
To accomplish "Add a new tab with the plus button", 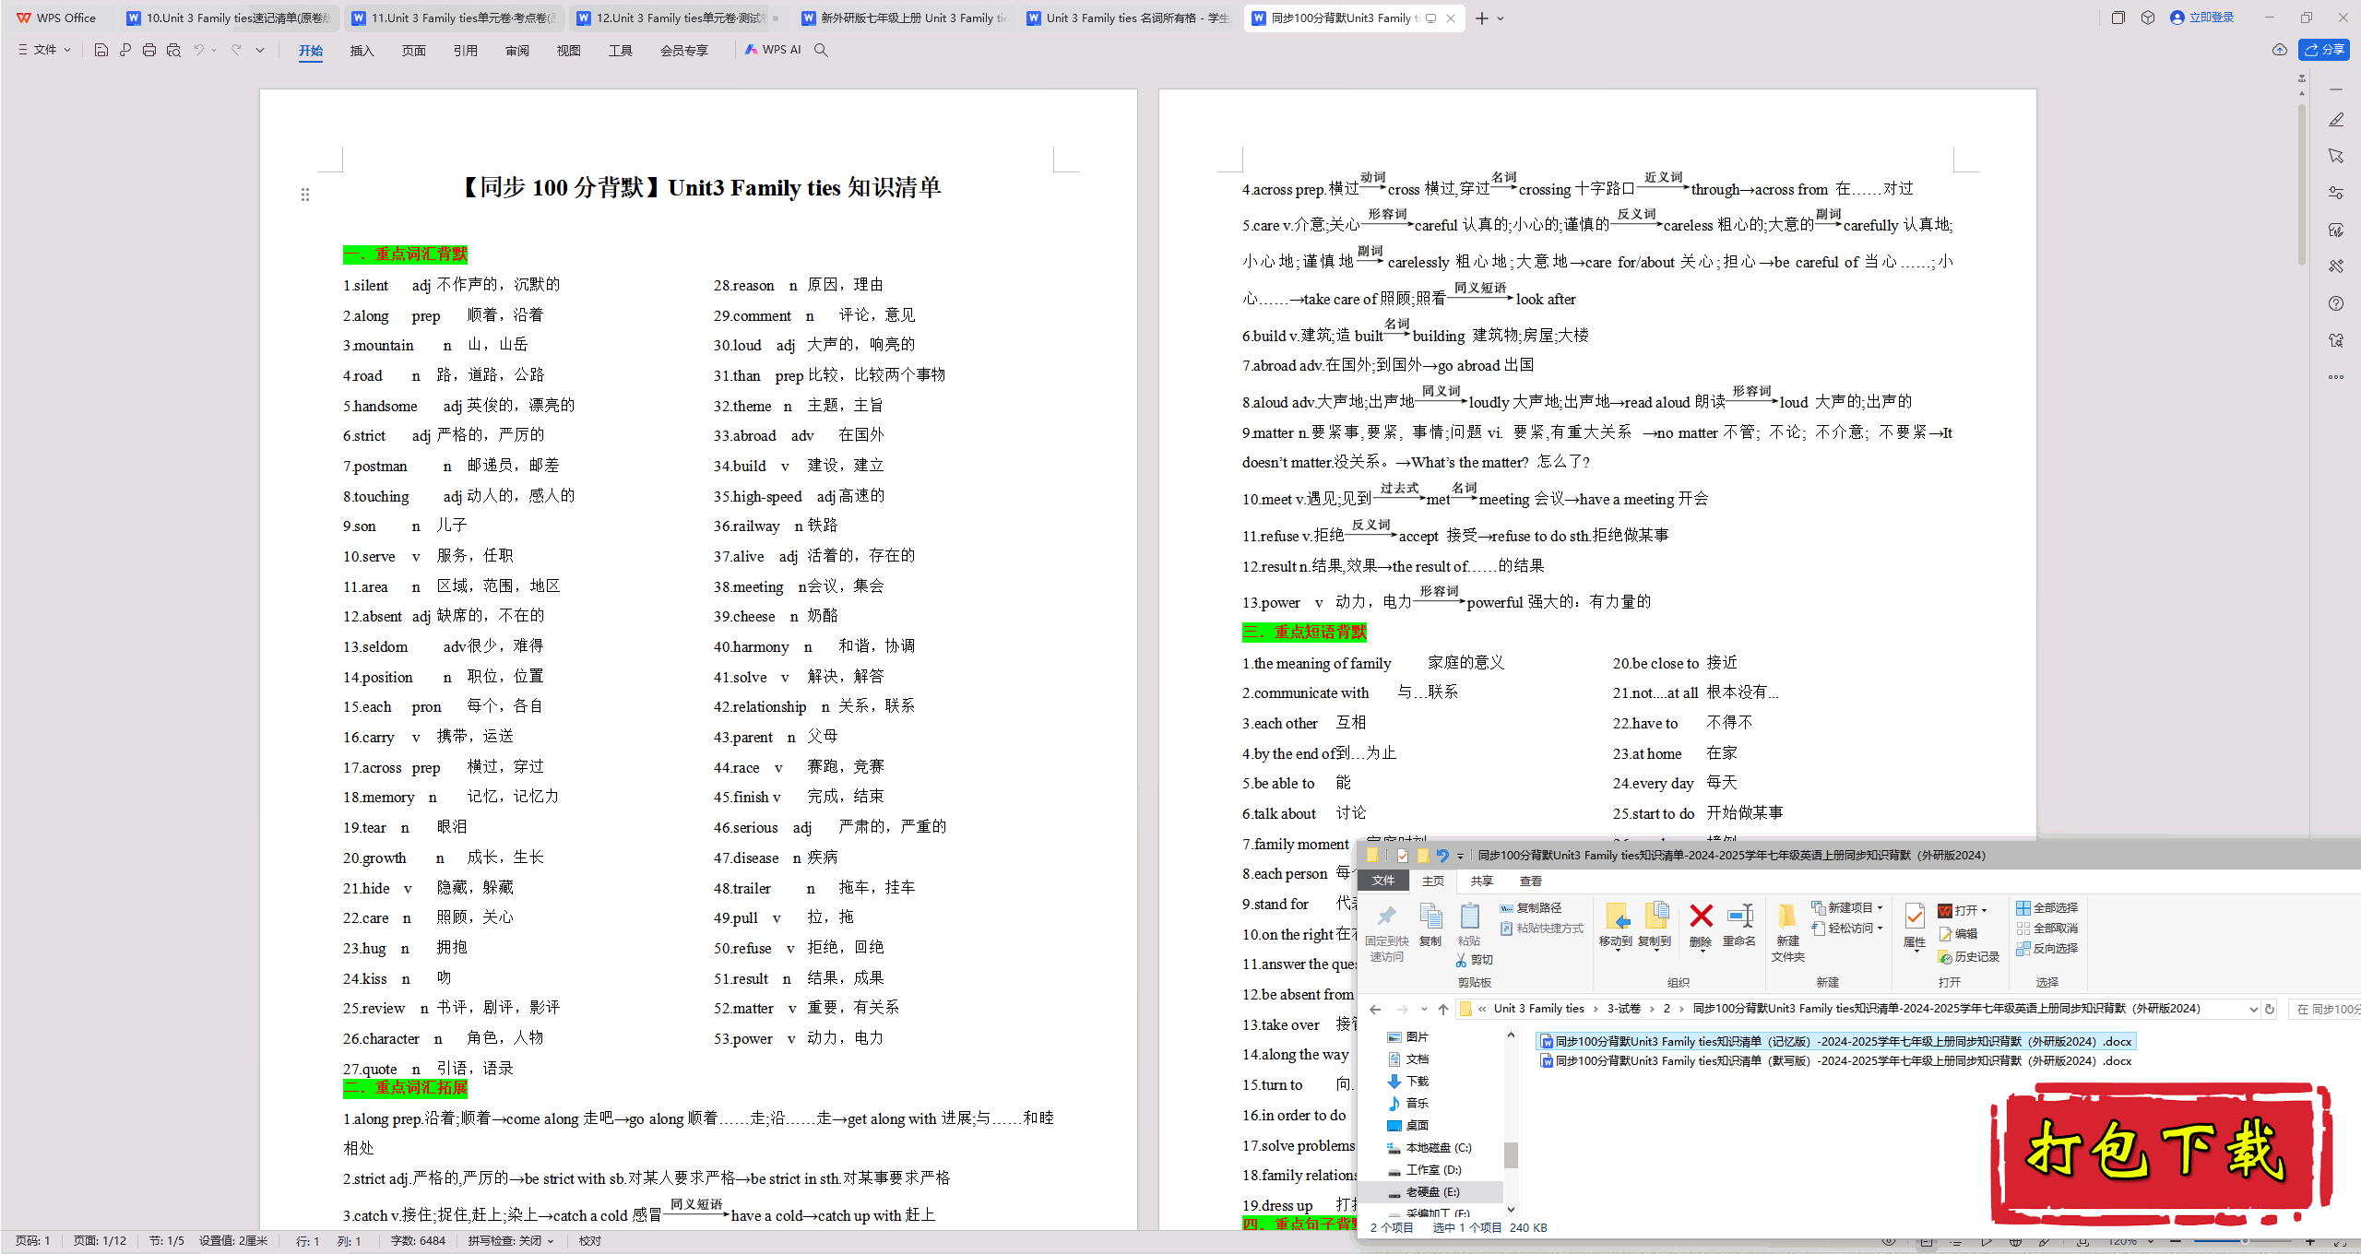I will (1482, 18).
